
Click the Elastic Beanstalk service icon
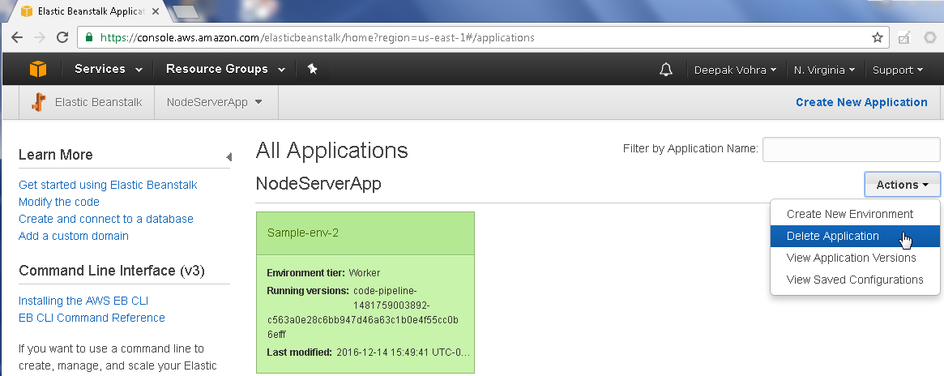tap(39, 102)
